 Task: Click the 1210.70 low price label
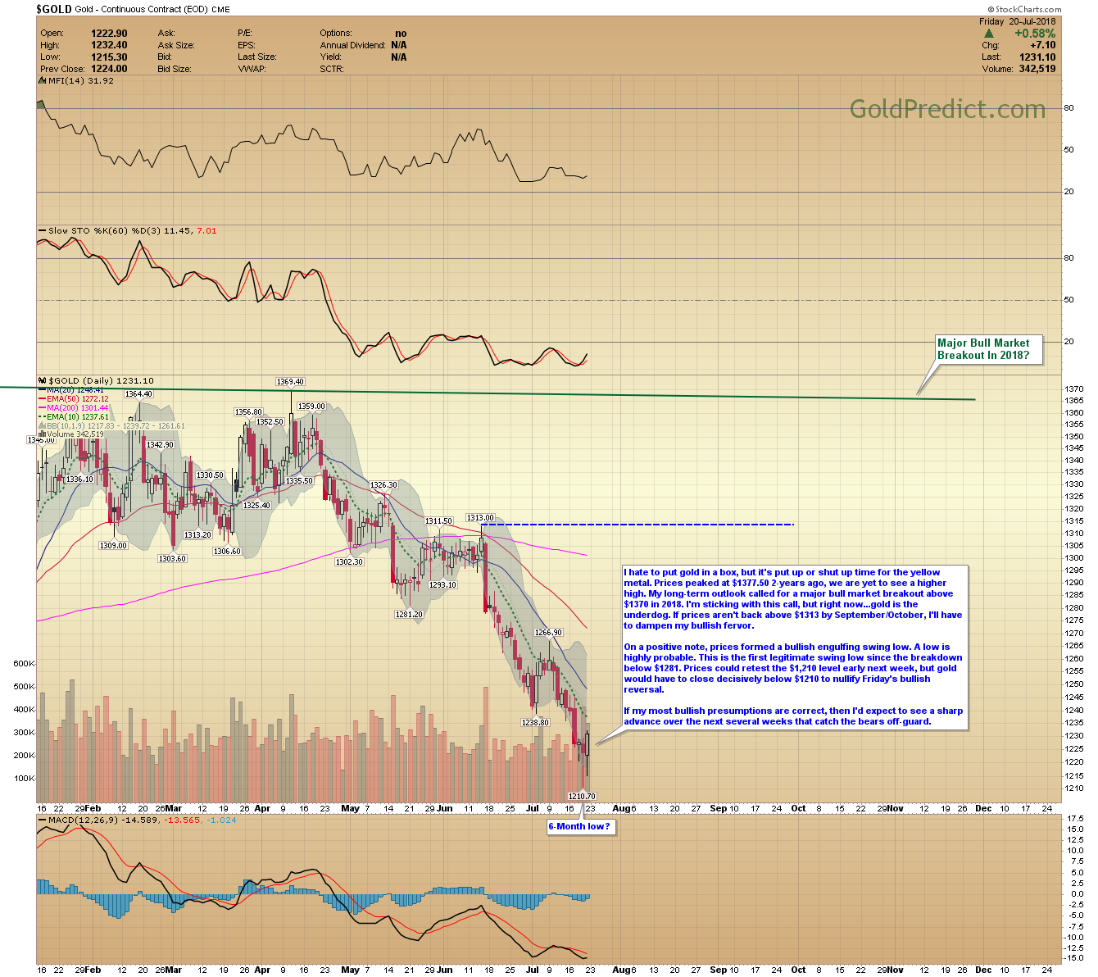pyautogui.click(x=582, y=796)
